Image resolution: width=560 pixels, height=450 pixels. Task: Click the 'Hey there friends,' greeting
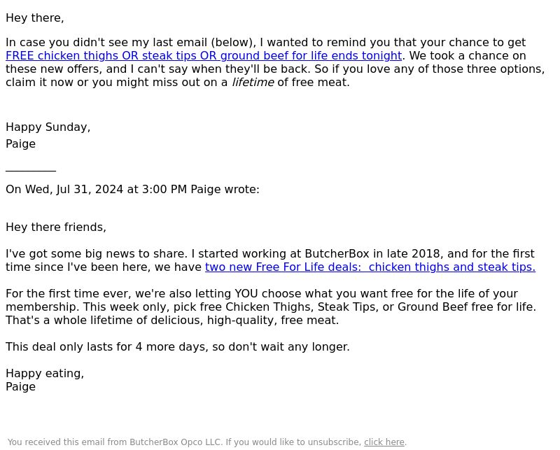[x=56, y=227]
